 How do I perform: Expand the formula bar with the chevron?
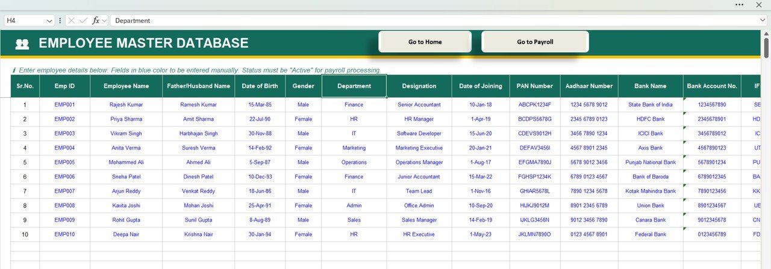click(x=763, y=20)
